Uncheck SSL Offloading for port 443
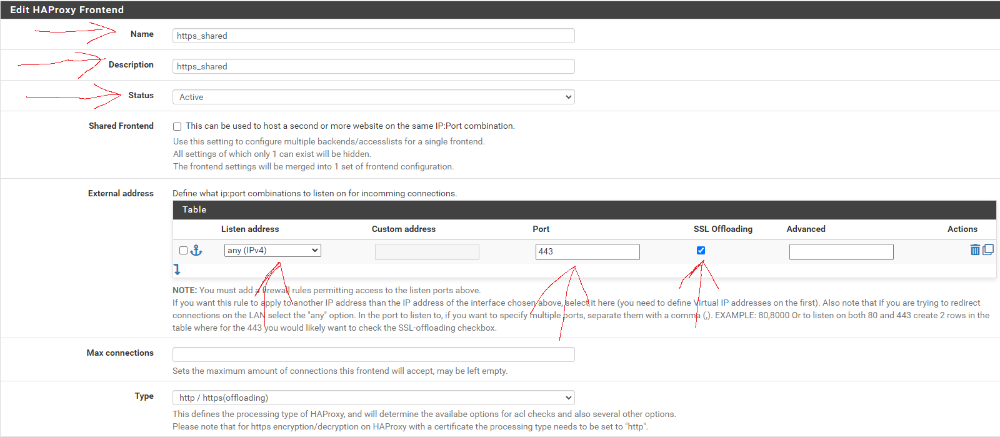The height and width of the screenshot is (437, 1000). pos(701,250)
